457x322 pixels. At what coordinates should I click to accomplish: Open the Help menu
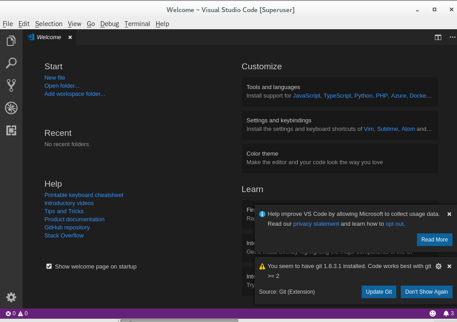(x=162, y=24)
